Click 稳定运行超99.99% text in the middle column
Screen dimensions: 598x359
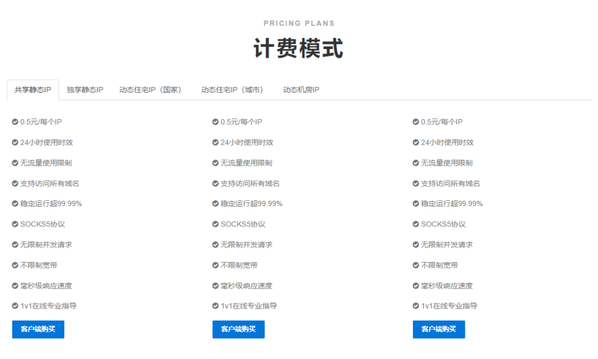[x=252, y=204]
